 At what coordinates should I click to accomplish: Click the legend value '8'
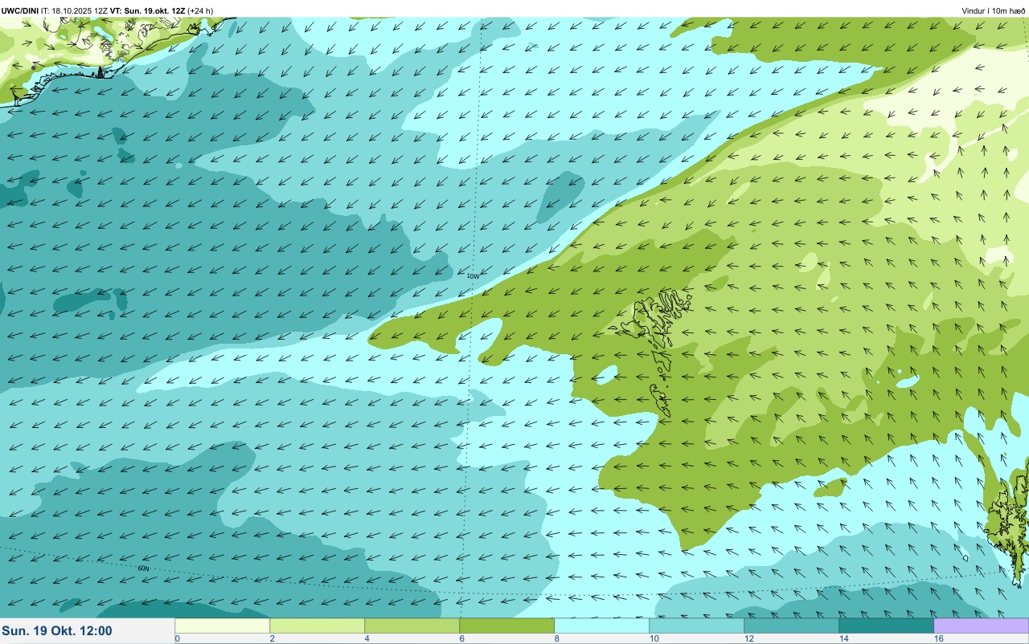557,638
